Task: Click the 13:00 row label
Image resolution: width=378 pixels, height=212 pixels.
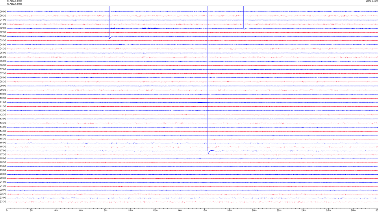Action: (x=3, y=119)
